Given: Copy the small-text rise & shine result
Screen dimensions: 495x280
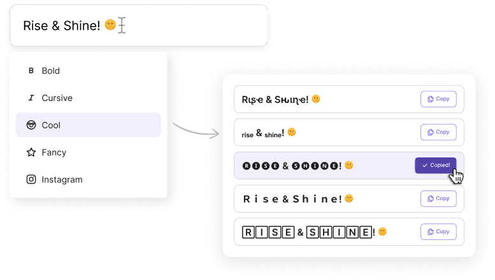Looking at the screenshot, I should tap(438, 132).
